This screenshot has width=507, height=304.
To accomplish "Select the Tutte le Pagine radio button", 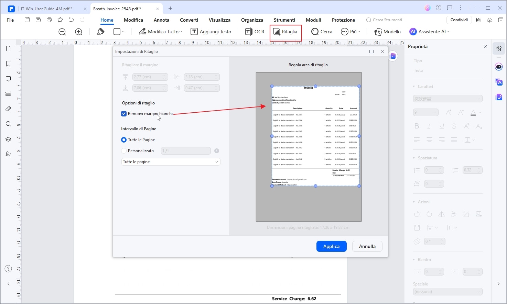I will (x=124, y=140).
